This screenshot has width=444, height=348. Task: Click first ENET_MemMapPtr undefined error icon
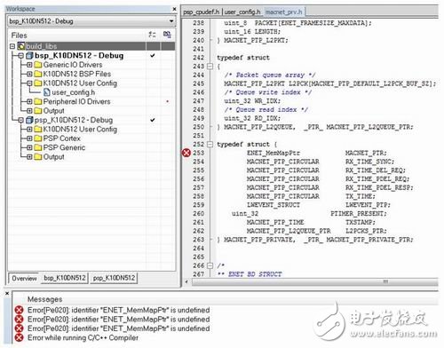[19, 310]
